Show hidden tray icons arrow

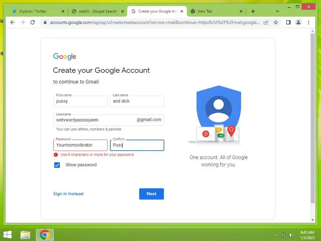(x=276, y=235)
